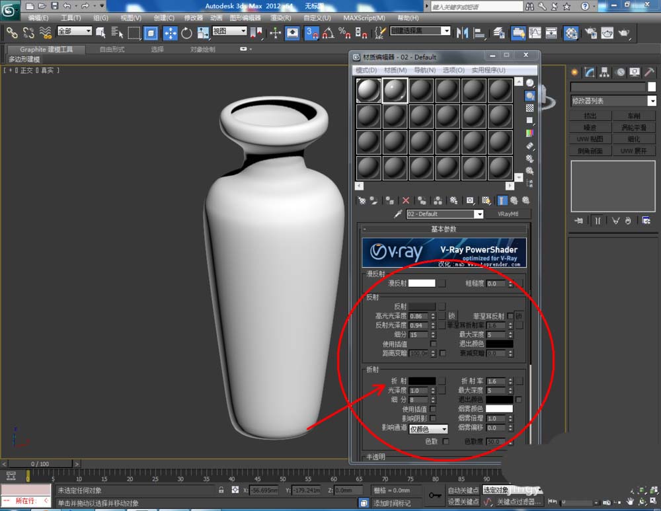The height and width of the screenshot is (511, 661).
Task: Click the Lathe modifier button
Action: (x=634, y=116)
